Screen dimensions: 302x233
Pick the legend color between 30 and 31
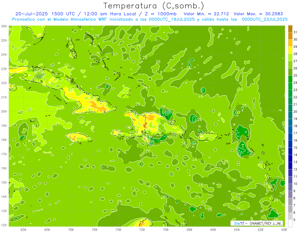point(290,36)
